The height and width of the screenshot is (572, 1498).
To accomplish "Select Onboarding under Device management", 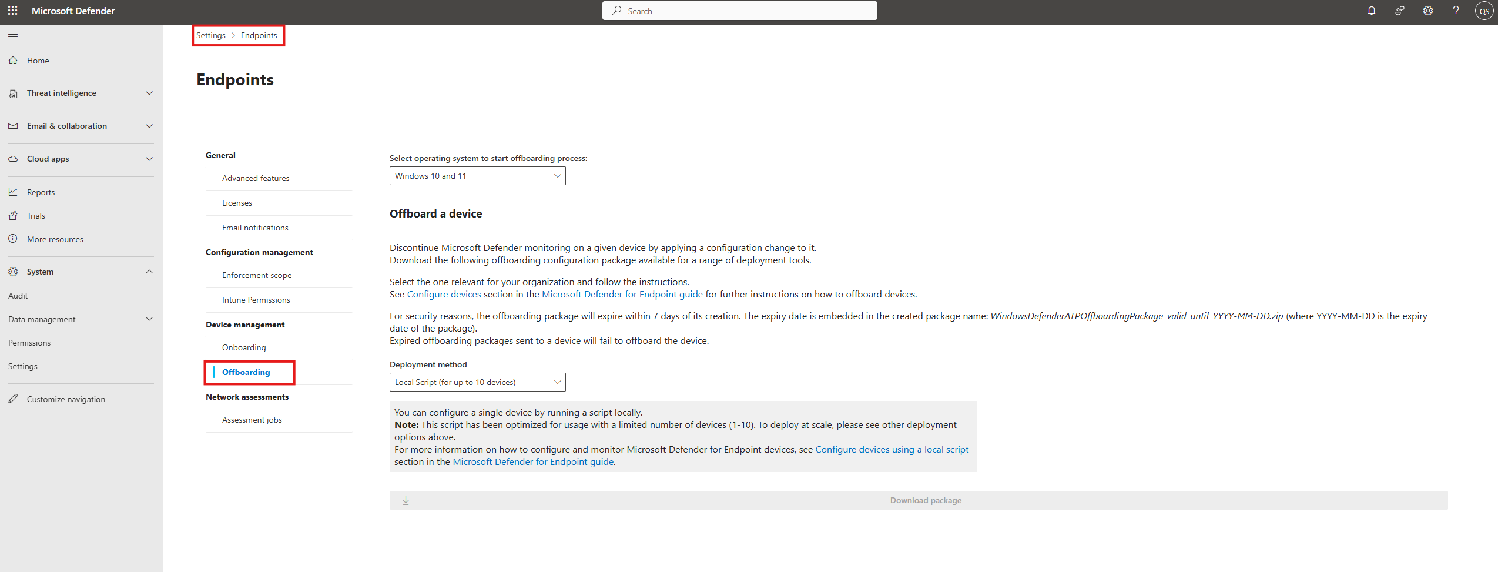I will click(x=244, y=347).
